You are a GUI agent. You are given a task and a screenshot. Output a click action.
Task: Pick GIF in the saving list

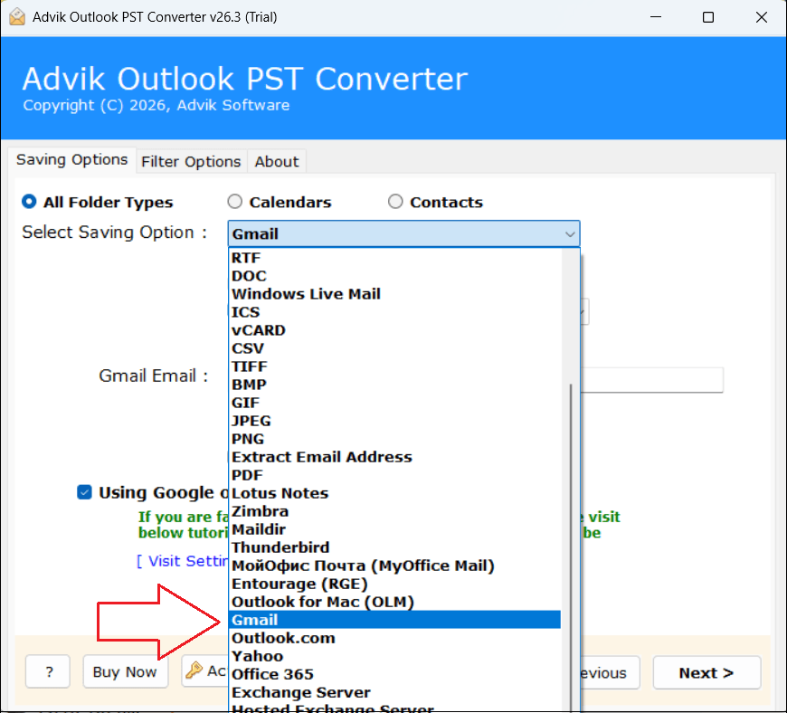394,403
